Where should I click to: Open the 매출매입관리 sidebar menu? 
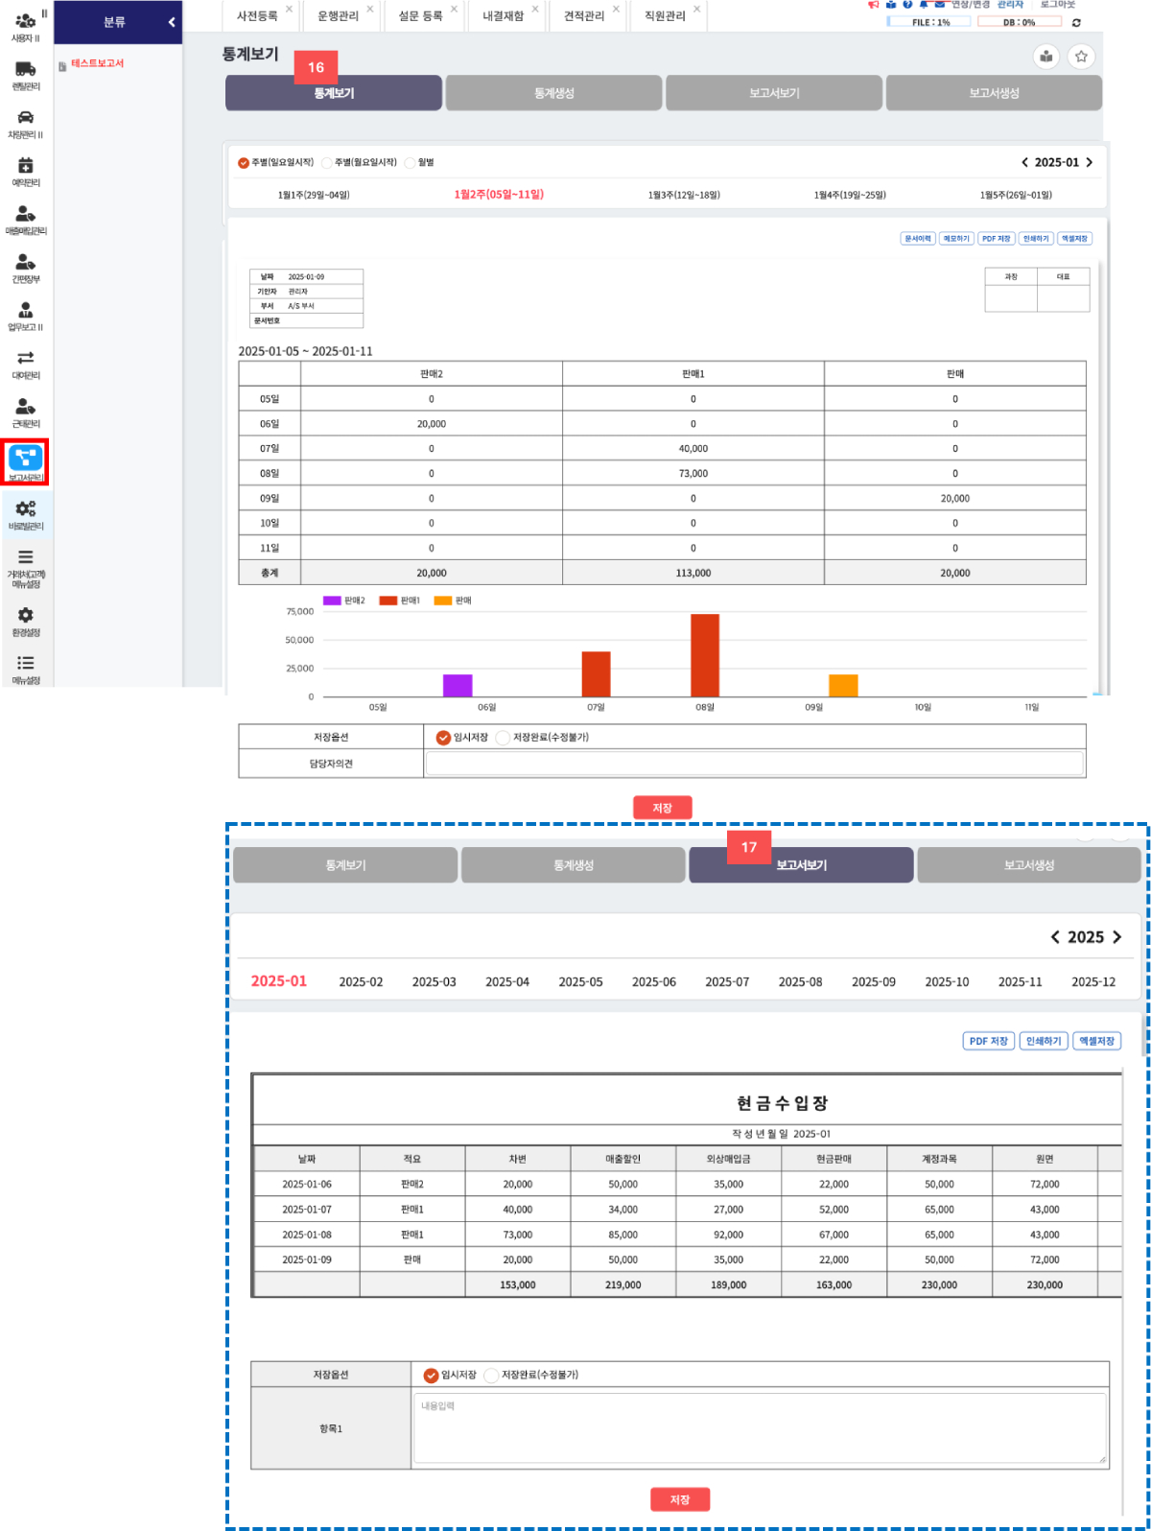[x=26, y=220]
